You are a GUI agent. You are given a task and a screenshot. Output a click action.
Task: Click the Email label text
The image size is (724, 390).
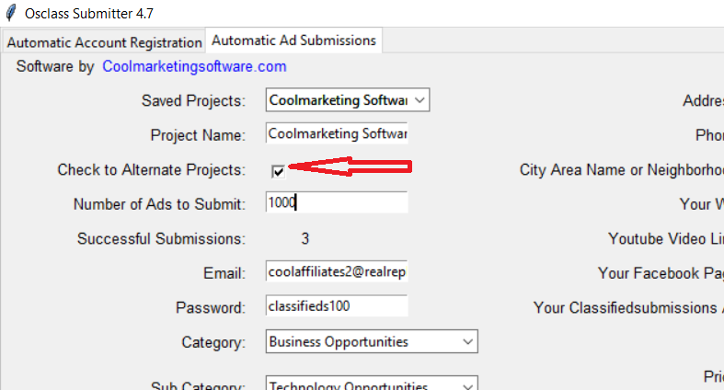[x=224, y=273]
